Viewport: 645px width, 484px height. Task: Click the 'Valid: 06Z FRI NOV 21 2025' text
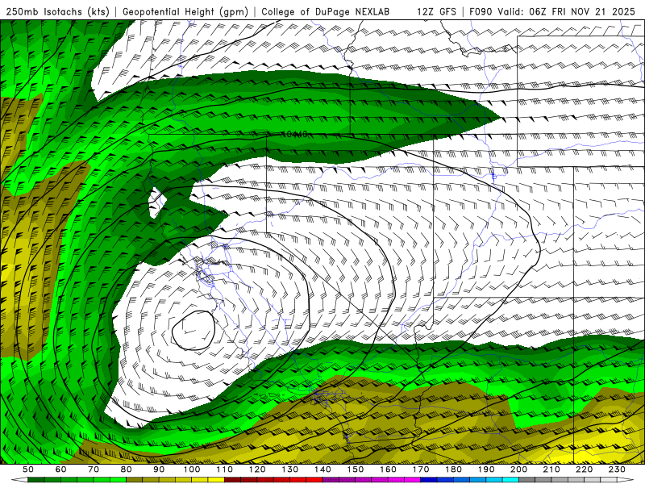[567, 11]
